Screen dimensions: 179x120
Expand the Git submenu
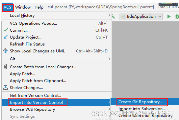coord(57,59)
